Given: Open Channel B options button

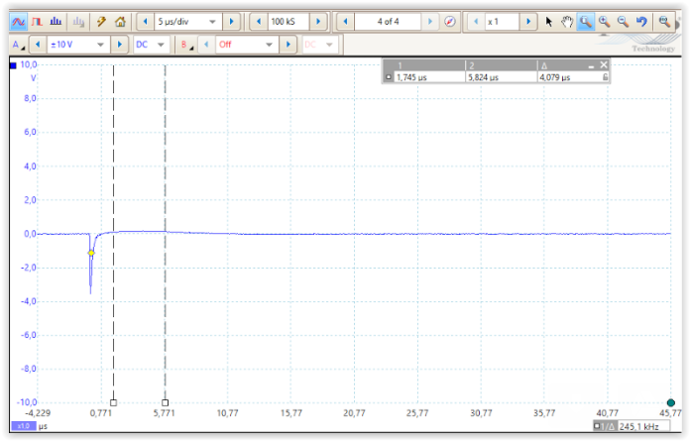Looking at the screenshot, I should pos(186,45).
